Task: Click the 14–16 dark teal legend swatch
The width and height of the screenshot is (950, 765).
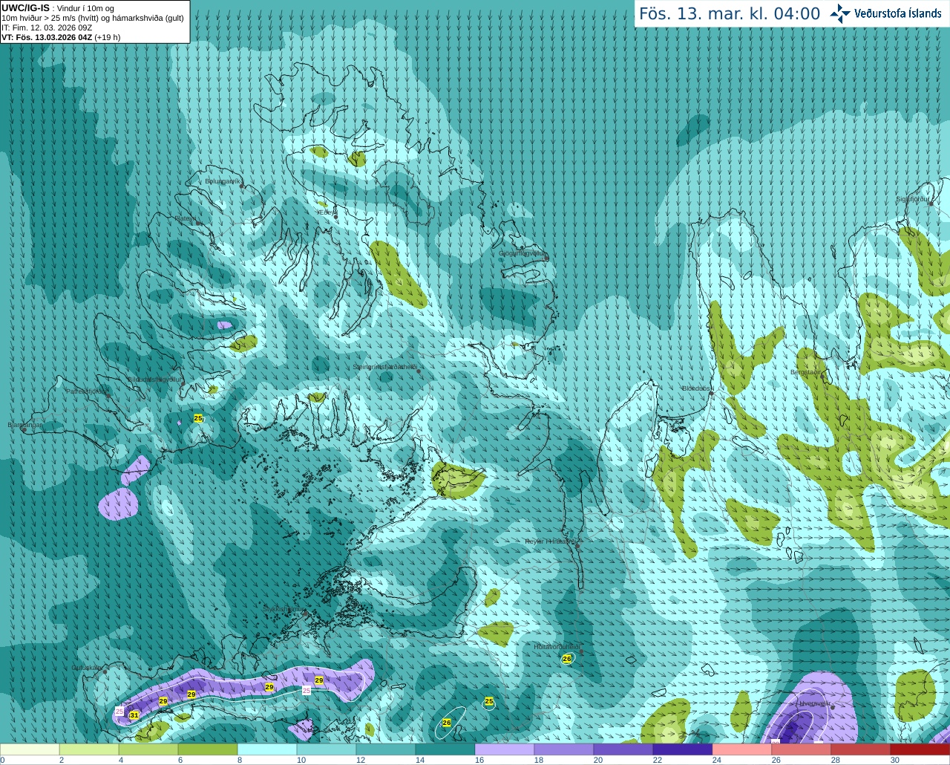Action: pyautogui.click(x=445, y=749)
